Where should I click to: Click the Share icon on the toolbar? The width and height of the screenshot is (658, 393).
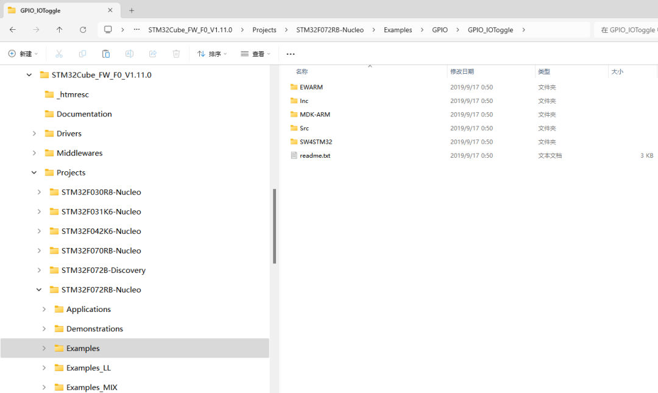pyautogui.click(x=153, y=54)
